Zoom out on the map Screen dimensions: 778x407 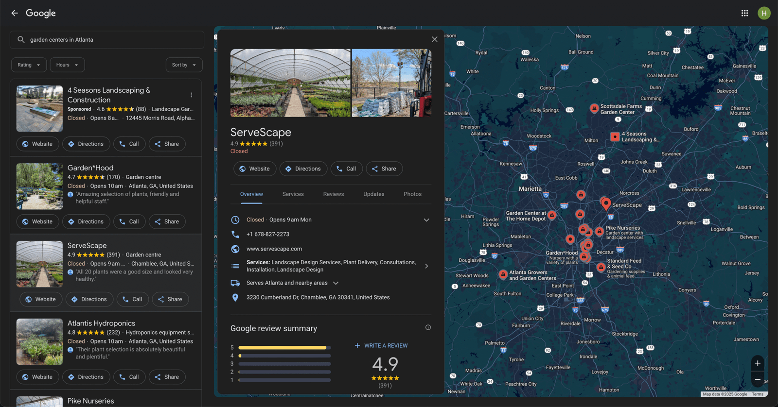tap(757, 379)
